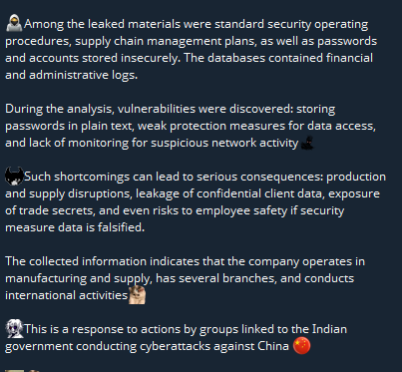Screen dimensions: 402x372
Task: Click the white-haired anime emoji before 'This is'
Action: click(14, 328)
